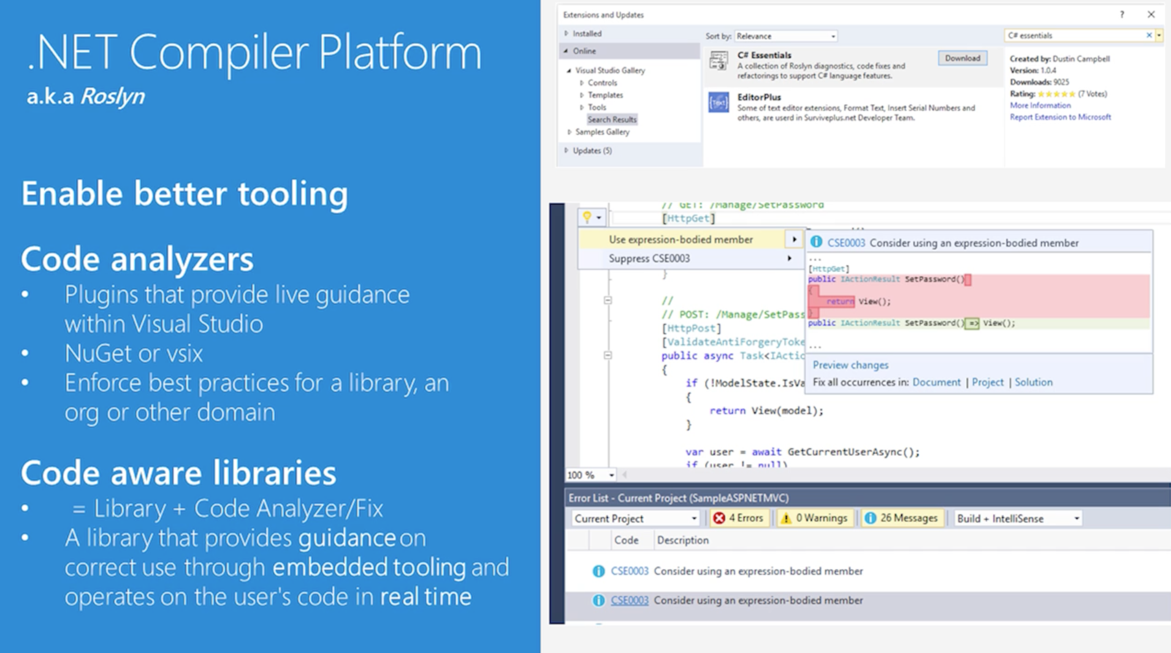Image resolution: width=1171 pixels, height=653 pixels.
Task: Fix all occurrences in Project
Action: point(988,382)
